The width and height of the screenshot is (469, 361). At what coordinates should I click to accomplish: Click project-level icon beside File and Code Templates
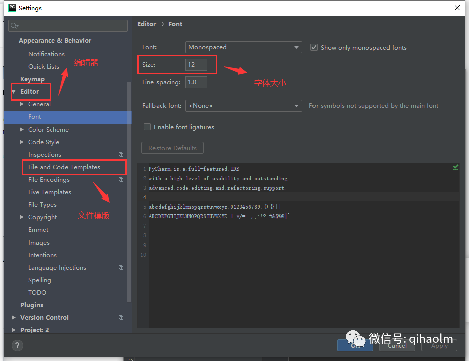(121, 167)
